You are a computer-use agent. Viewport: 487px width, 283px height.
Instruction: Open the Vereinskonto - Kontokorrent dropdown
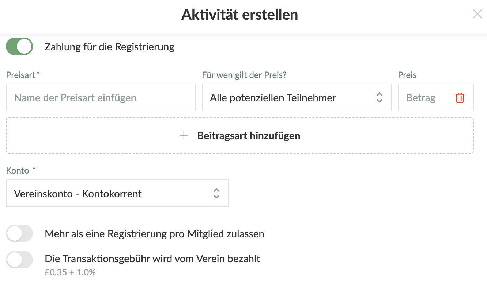tap(110, 194)
